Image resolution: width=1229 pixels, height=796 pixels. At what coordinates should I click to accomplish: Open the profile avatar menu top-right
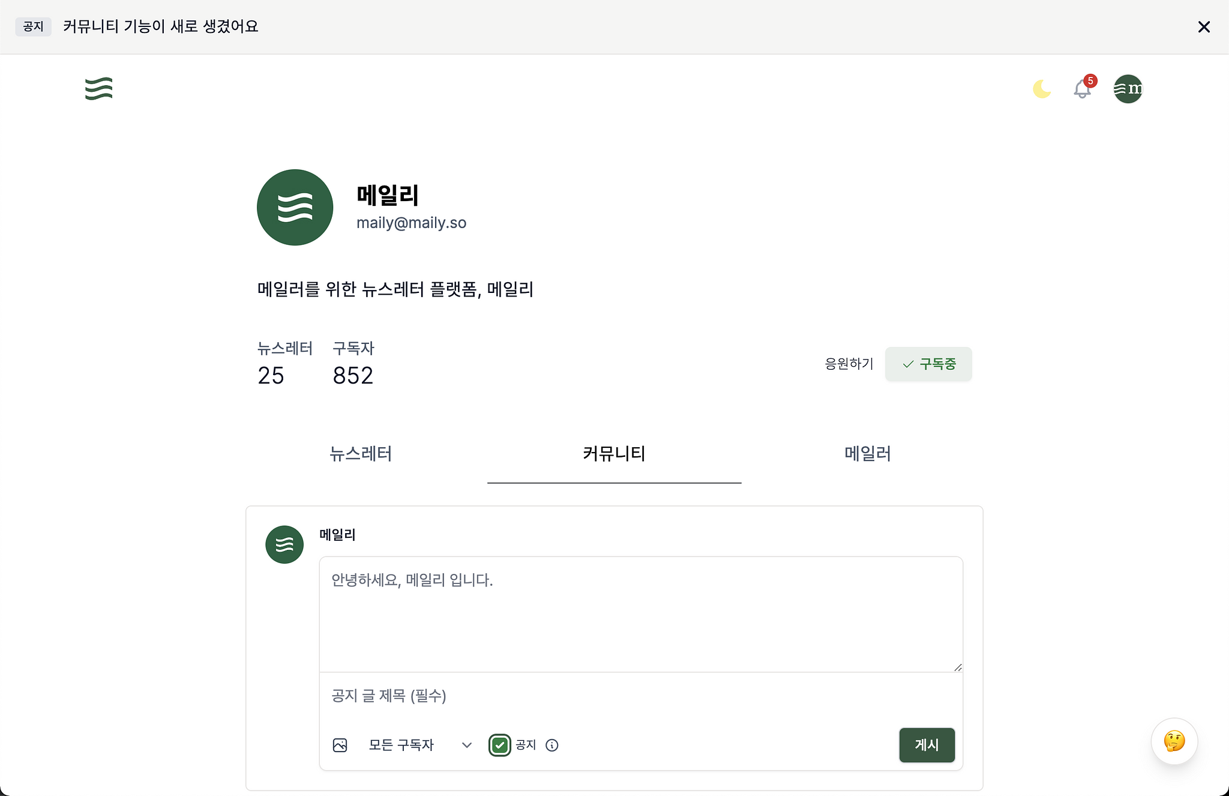1128,89
